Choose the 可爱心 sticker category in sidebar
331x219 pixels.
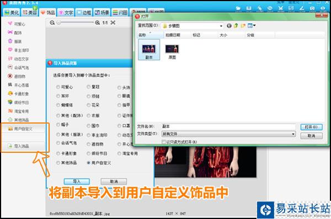[x=17, y=24]
